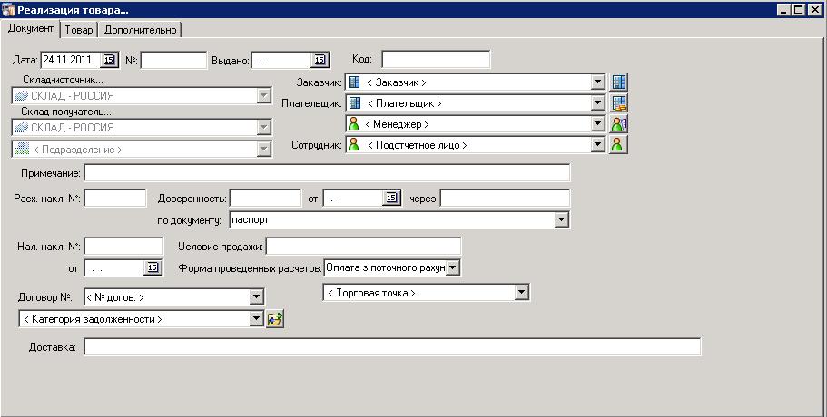Open calendar picker next to Дата field

pyautogui.click(x=109, y=61)
